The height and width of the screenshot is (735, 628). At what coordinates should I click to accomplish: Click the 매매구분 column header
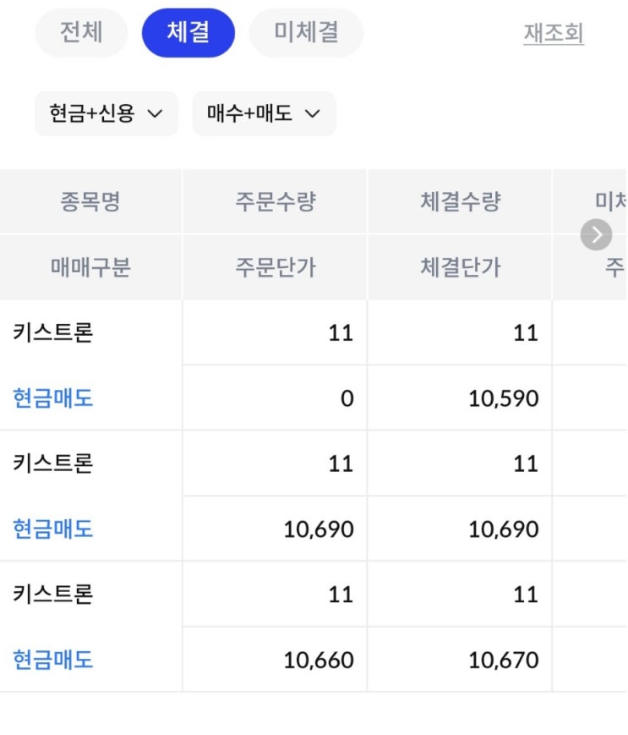point(90,268)
